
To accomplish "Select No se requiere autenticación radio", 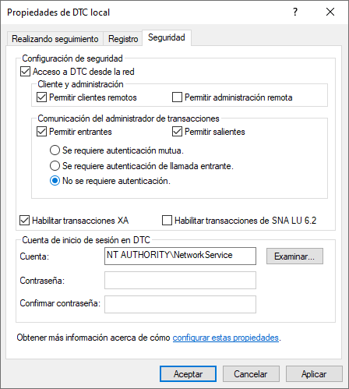I will [x=55, y=181].
